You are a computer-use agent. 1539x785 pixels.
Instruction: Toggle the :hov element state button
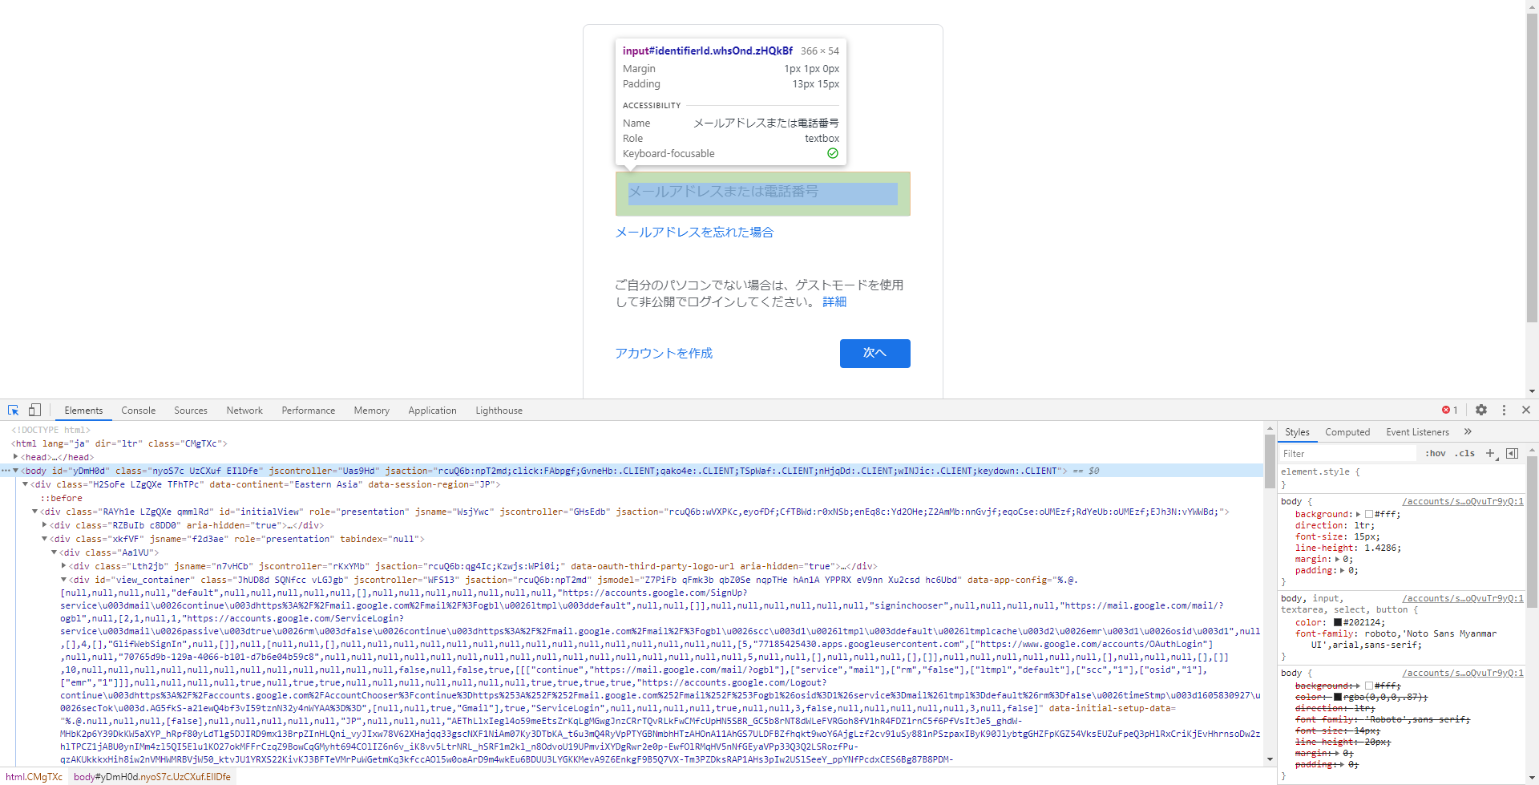[1436, 453]
